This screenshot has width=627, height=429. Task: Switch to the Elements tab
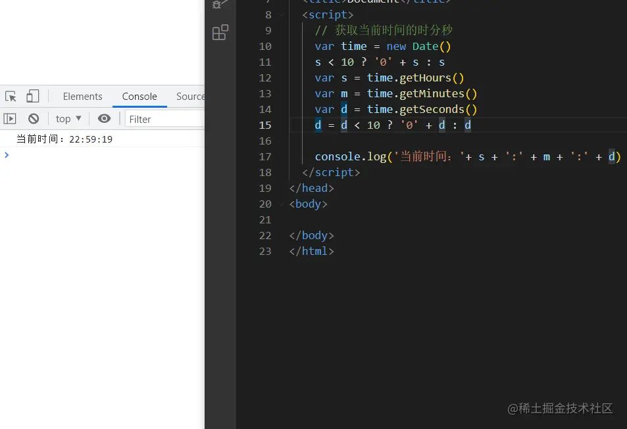click(x=82, y=97)
